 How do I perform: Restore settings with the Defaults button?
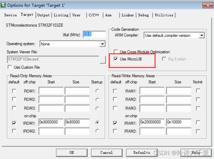point(142,153)
